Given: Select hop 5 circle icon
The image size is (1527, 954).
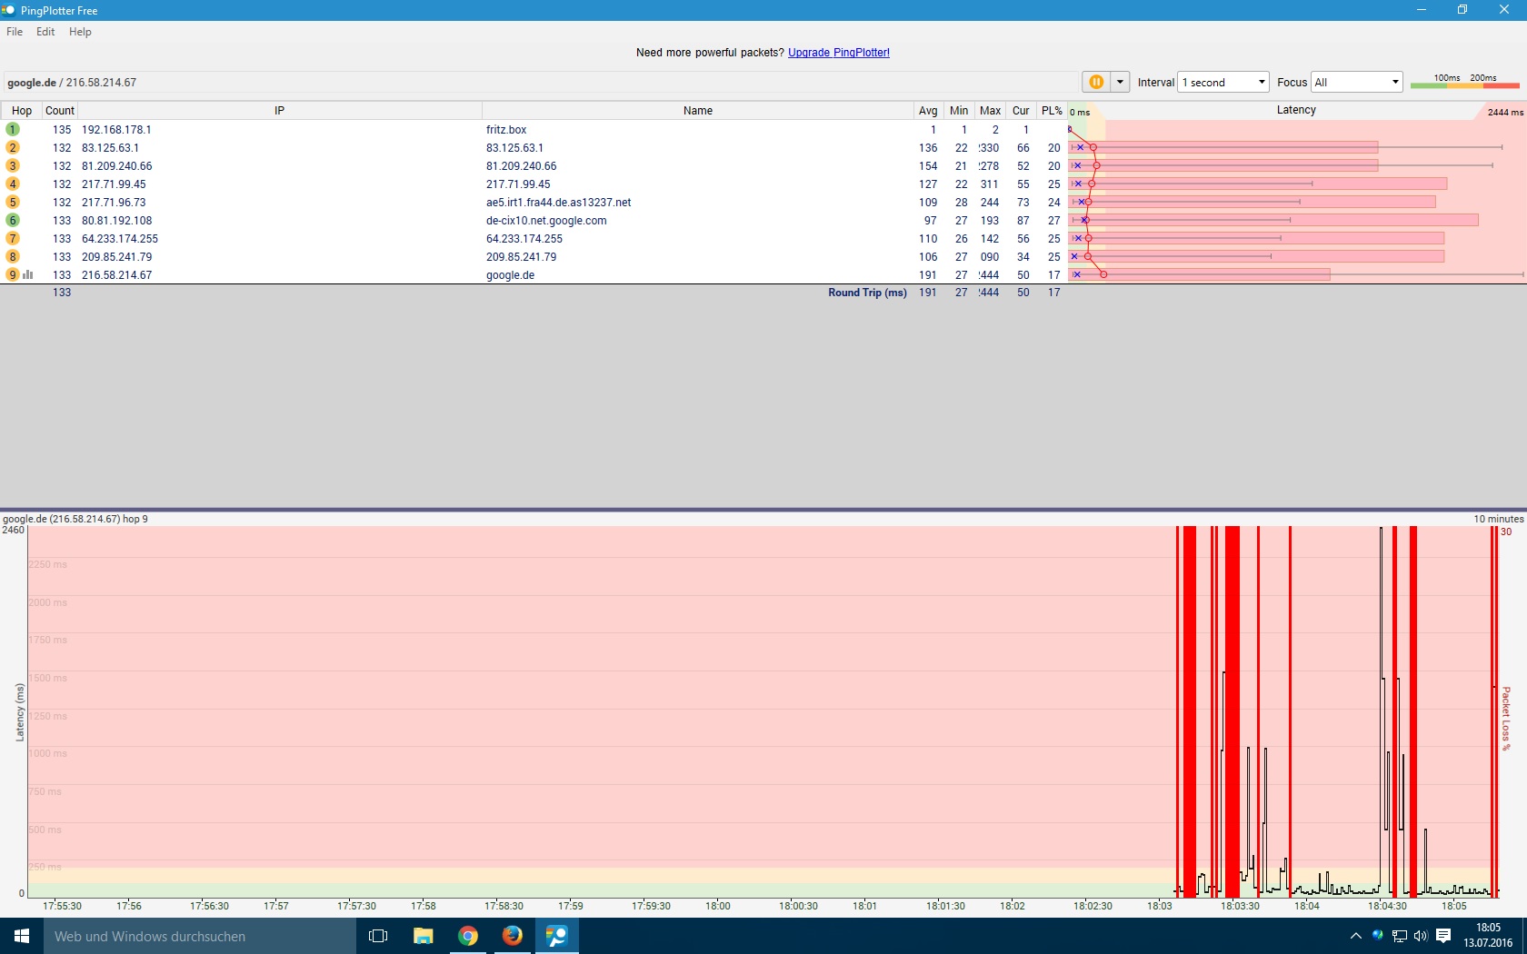Looking at the screenshot, I should [13, 202].
